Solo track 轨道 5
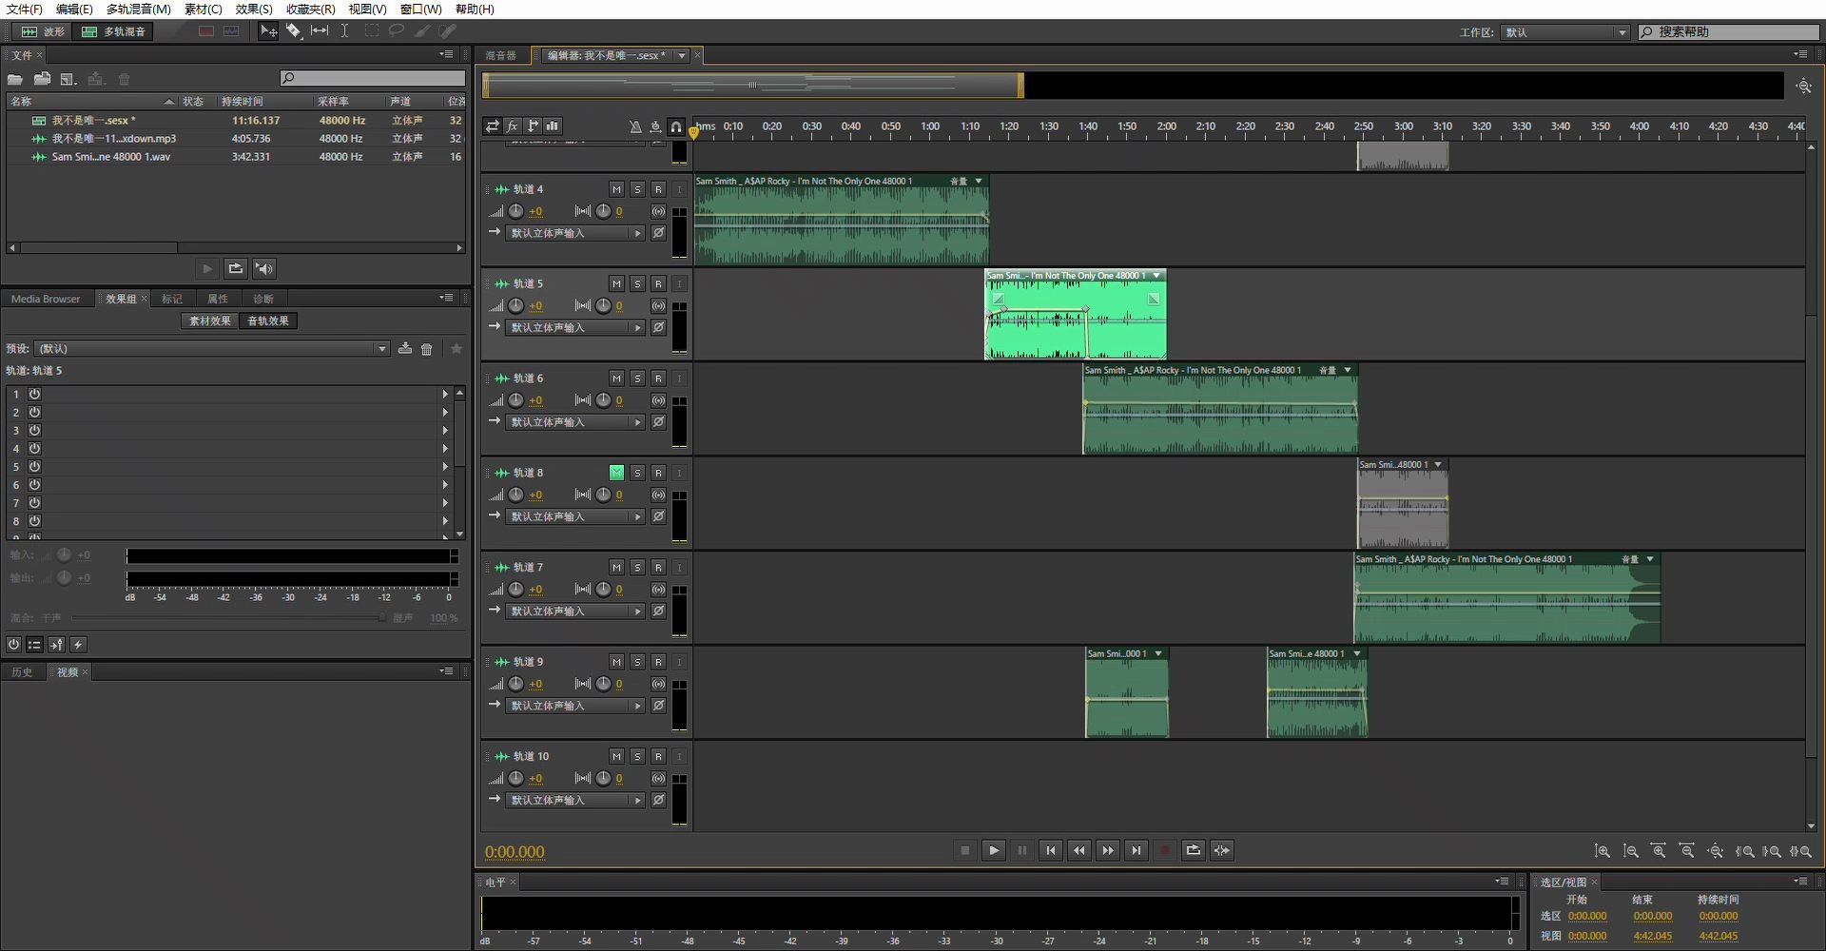The width and height of the screenshot is (1826, 951). (x=637, y=283)
